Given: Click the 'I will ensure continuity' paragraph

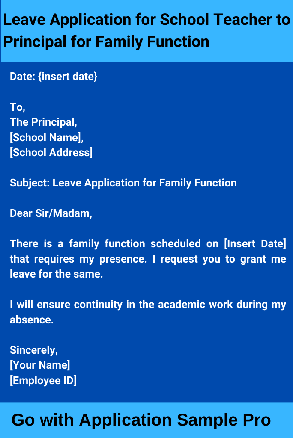Looking at the screenshot, I should click(x=148, y=312).
